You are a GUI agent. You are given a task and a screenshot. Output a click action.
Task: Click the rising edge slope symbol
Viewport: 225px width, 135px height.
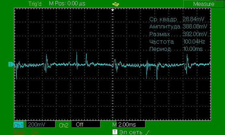pos(148,132)
